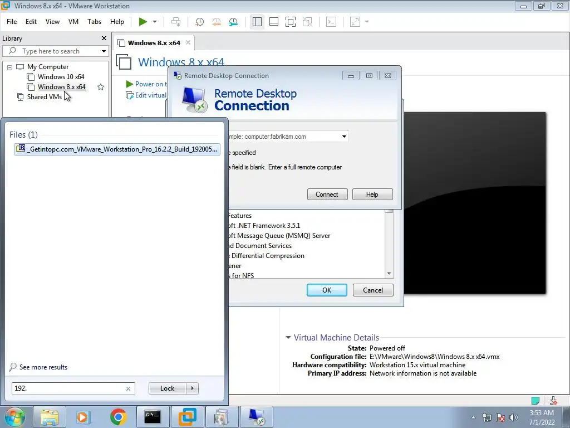Click the library search field
Screen dimensions: 570x428
pos(55,51)
